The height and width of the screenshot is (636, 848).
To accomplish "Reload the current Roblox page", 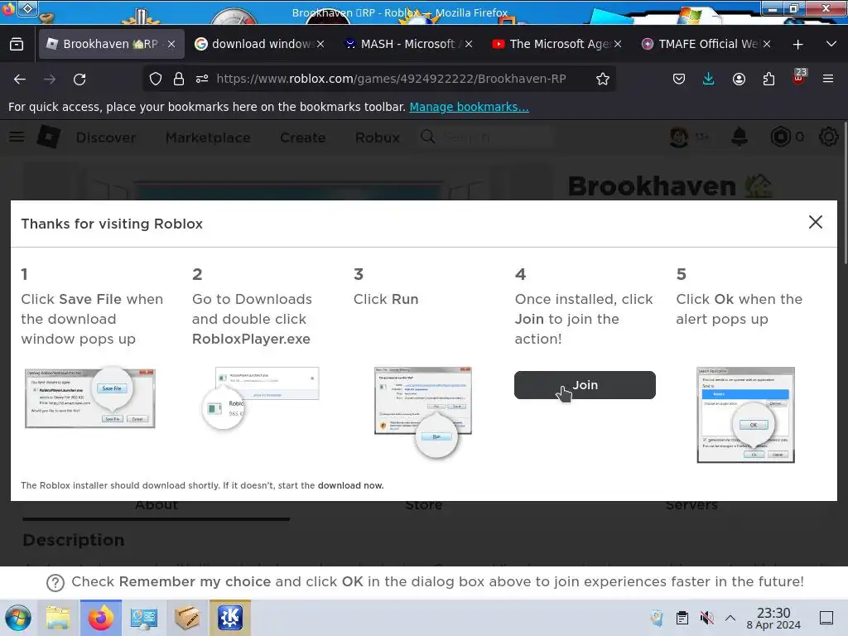I will click(79, 79).
